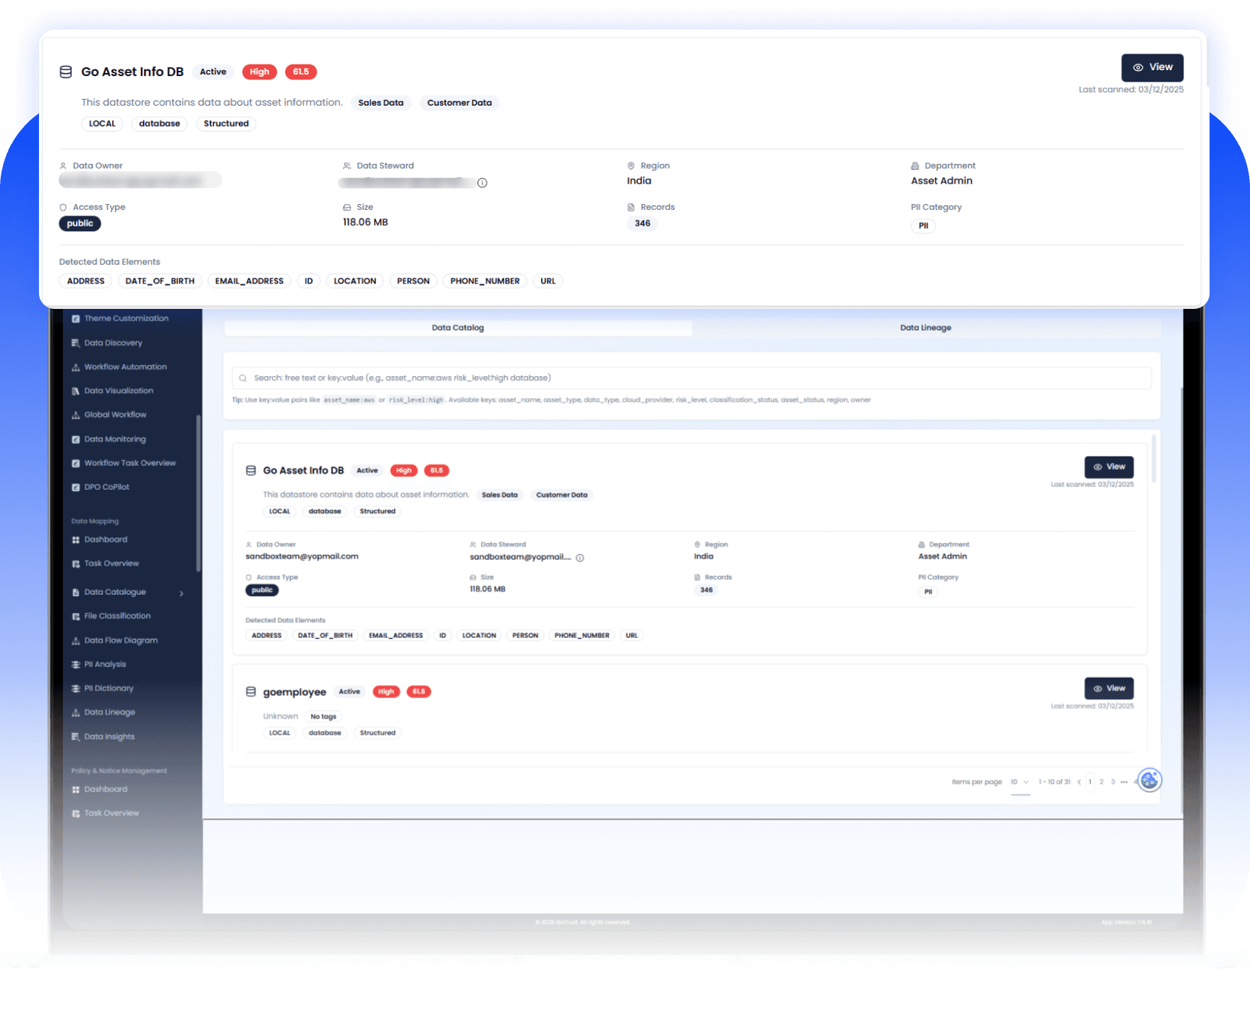Click database icon beside goemployee title
1250x1012 pixels.
click(x=251, y=692)
